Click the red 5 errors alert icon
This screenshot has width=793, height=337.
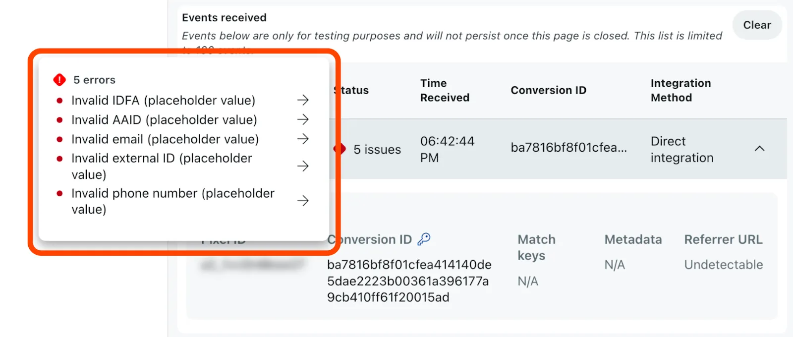(x=59, y=79)
